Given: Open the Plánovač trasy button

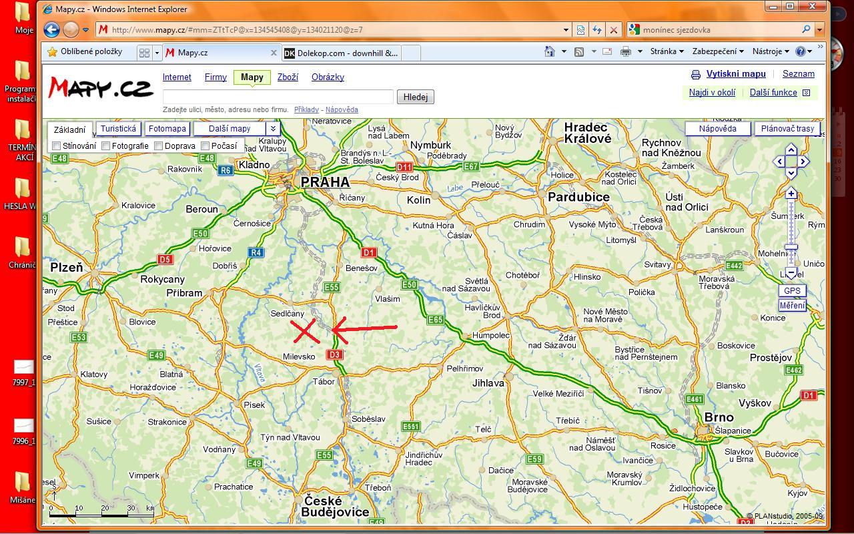Looking at the screenshot, I should tap(787, 128).
